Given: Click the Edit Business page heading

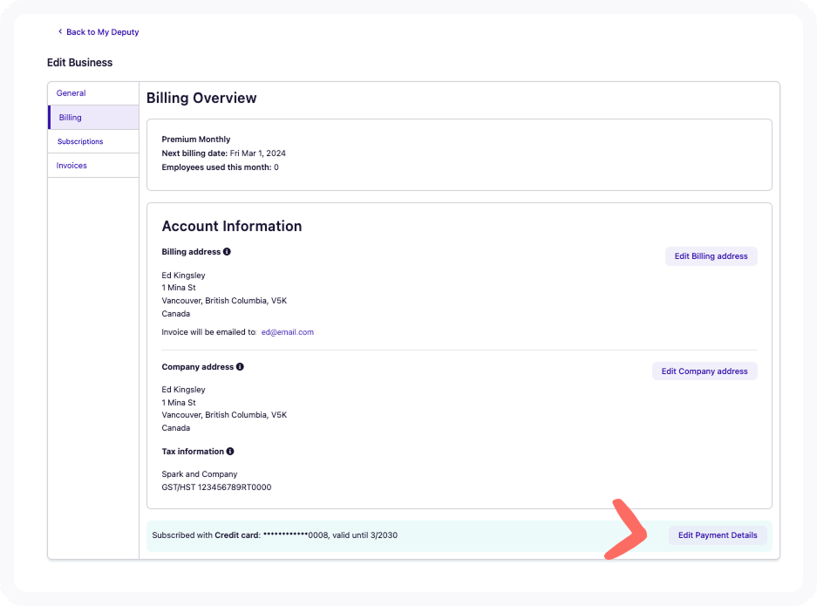Looking at the screenshot, I should tap(79, 63).
